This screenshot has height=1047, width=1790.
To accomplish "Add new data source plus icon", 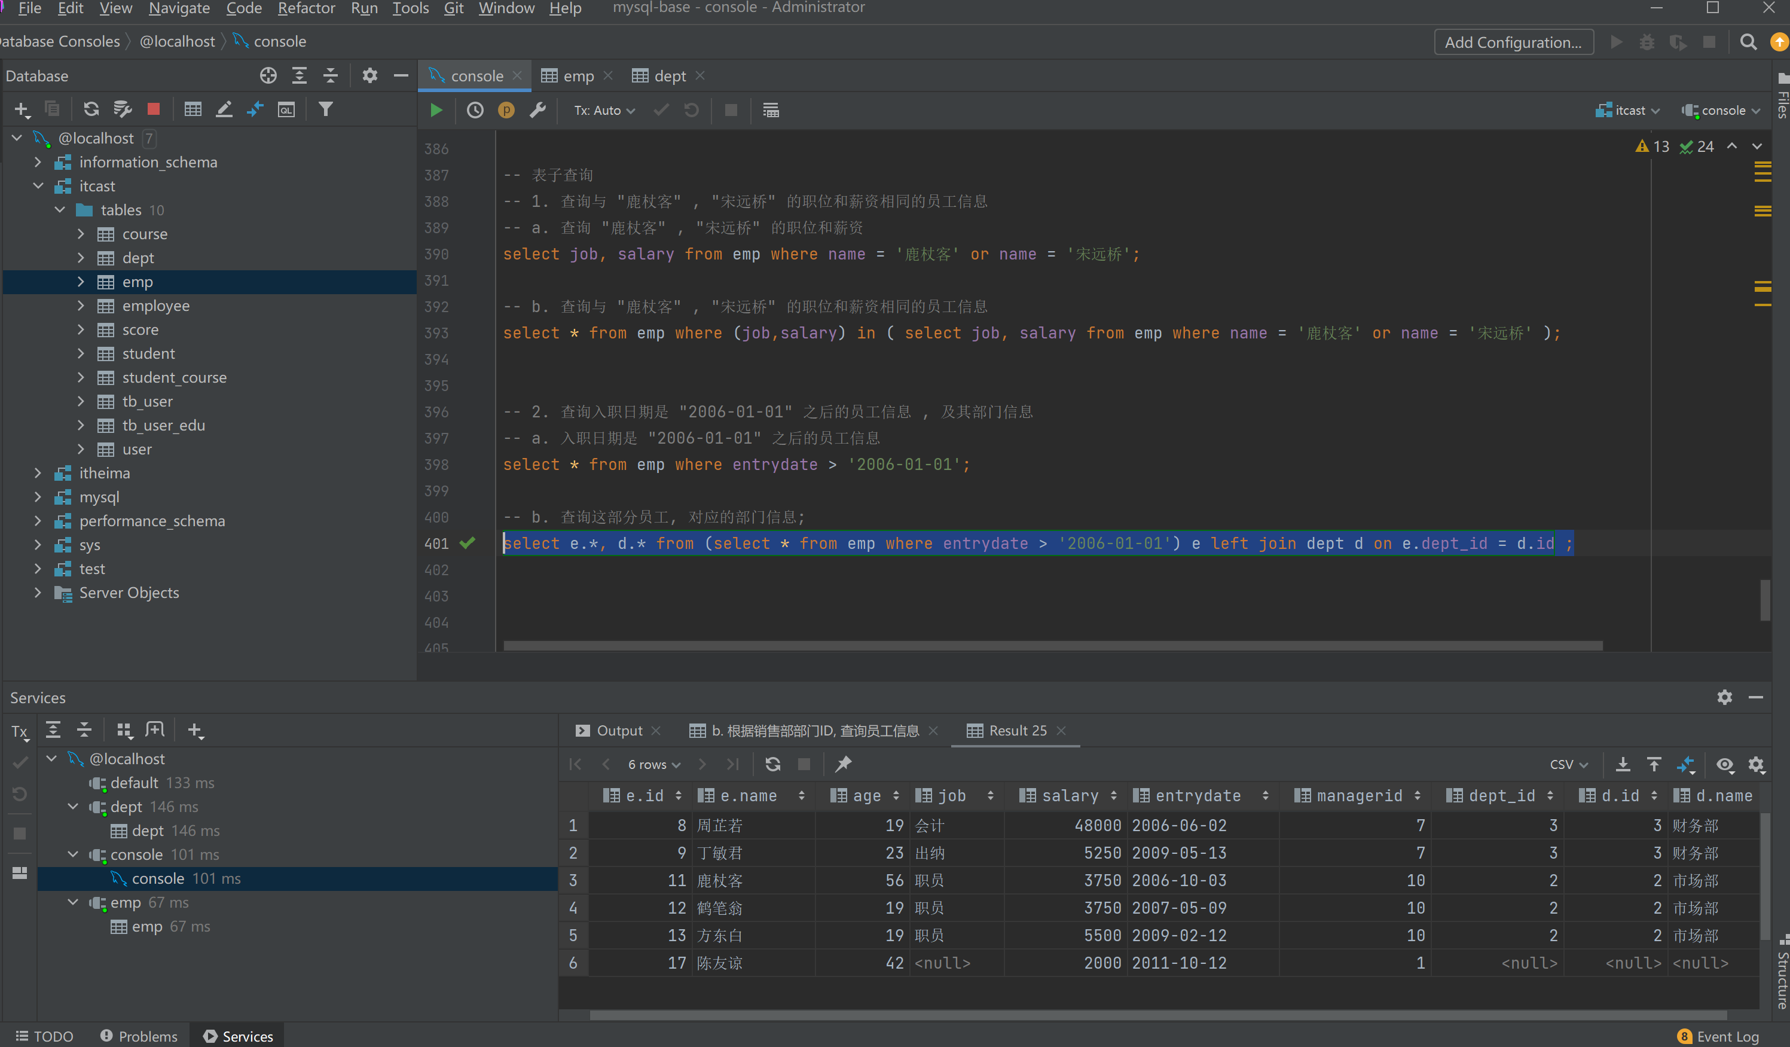I will (x=22, y=109).
